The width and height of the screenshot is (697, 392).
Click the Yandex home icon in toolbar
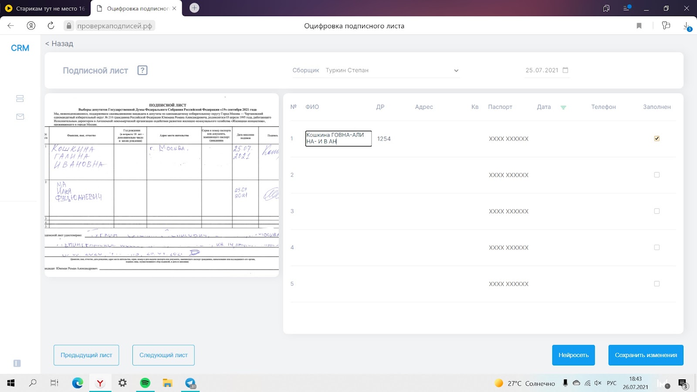coord(31,26)
